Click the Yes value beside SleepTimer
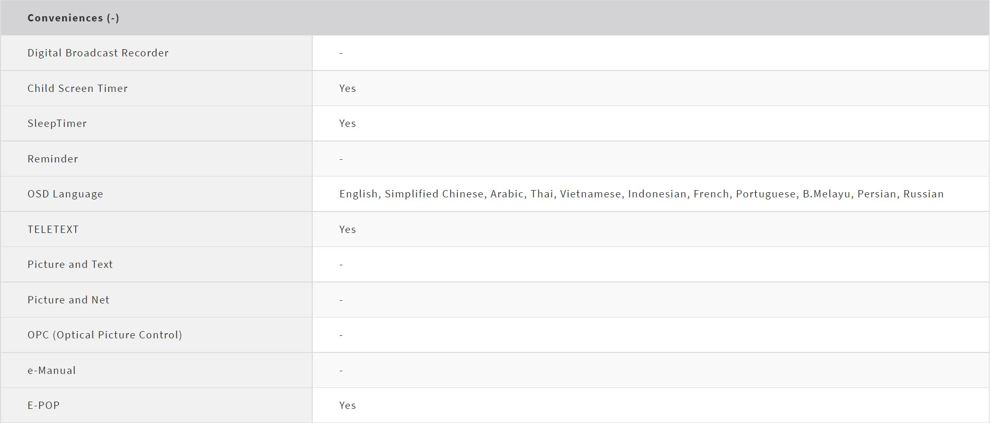 (348, 123)
